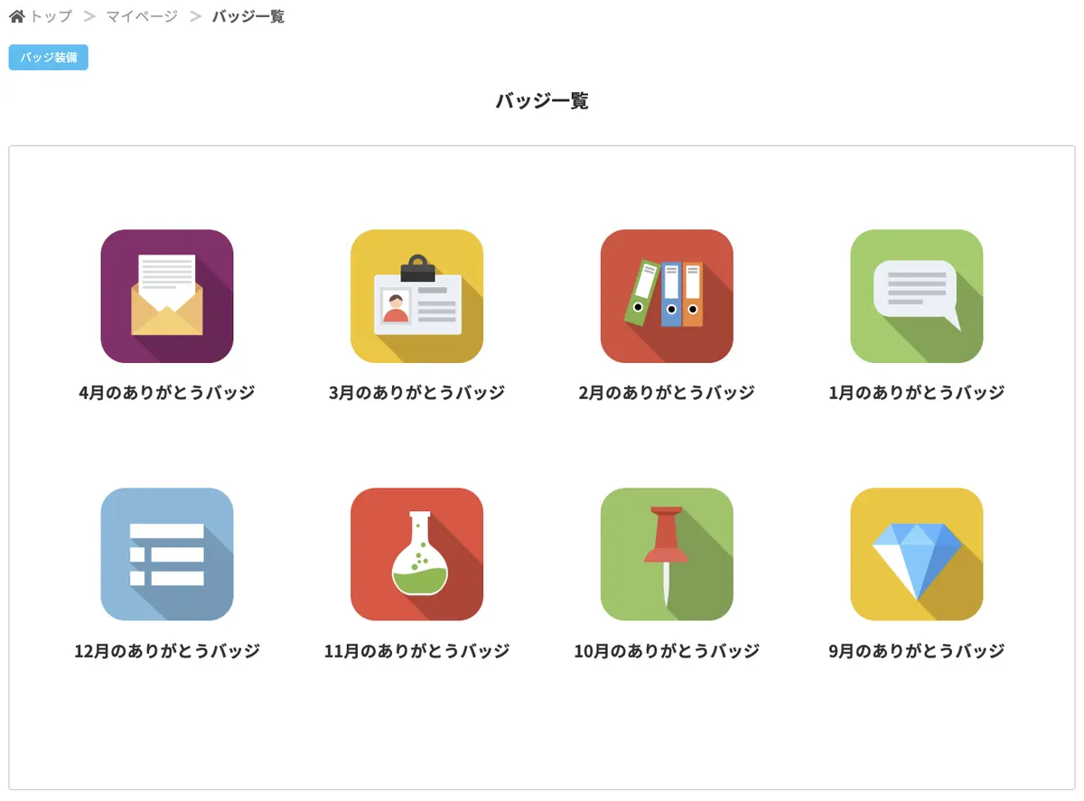Screen dimensions: 1084x801
Task: Select the 2月のありがとうバッジ text
Action: pyautogui.click(x=667, y=393)
